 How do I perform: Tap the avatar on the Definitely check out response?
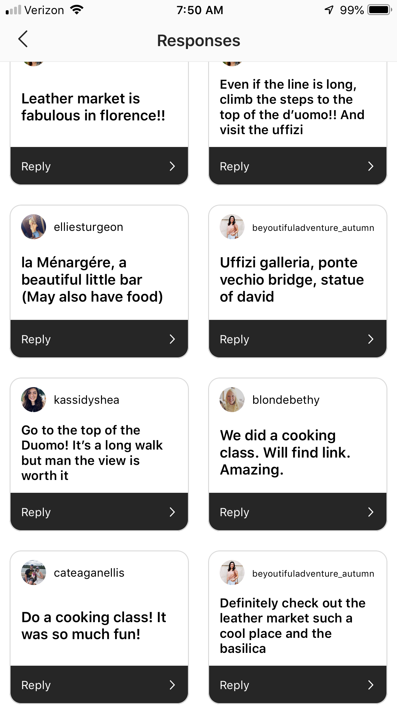pos(232,573)
